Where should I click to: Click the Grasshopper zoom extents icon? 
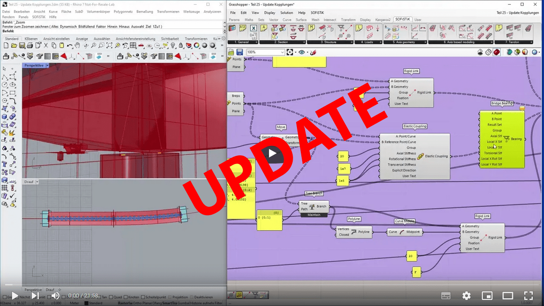tap(290, 52)
